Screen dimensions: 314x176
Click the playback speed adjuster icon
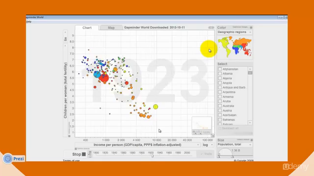pos(90,154)
